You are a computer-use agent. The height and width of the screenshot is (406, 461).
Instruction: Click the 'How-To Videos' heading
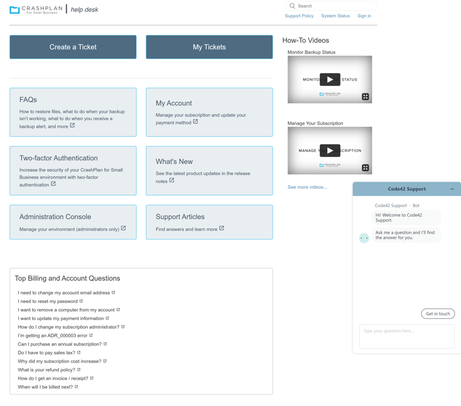click(x=305, y=40)
